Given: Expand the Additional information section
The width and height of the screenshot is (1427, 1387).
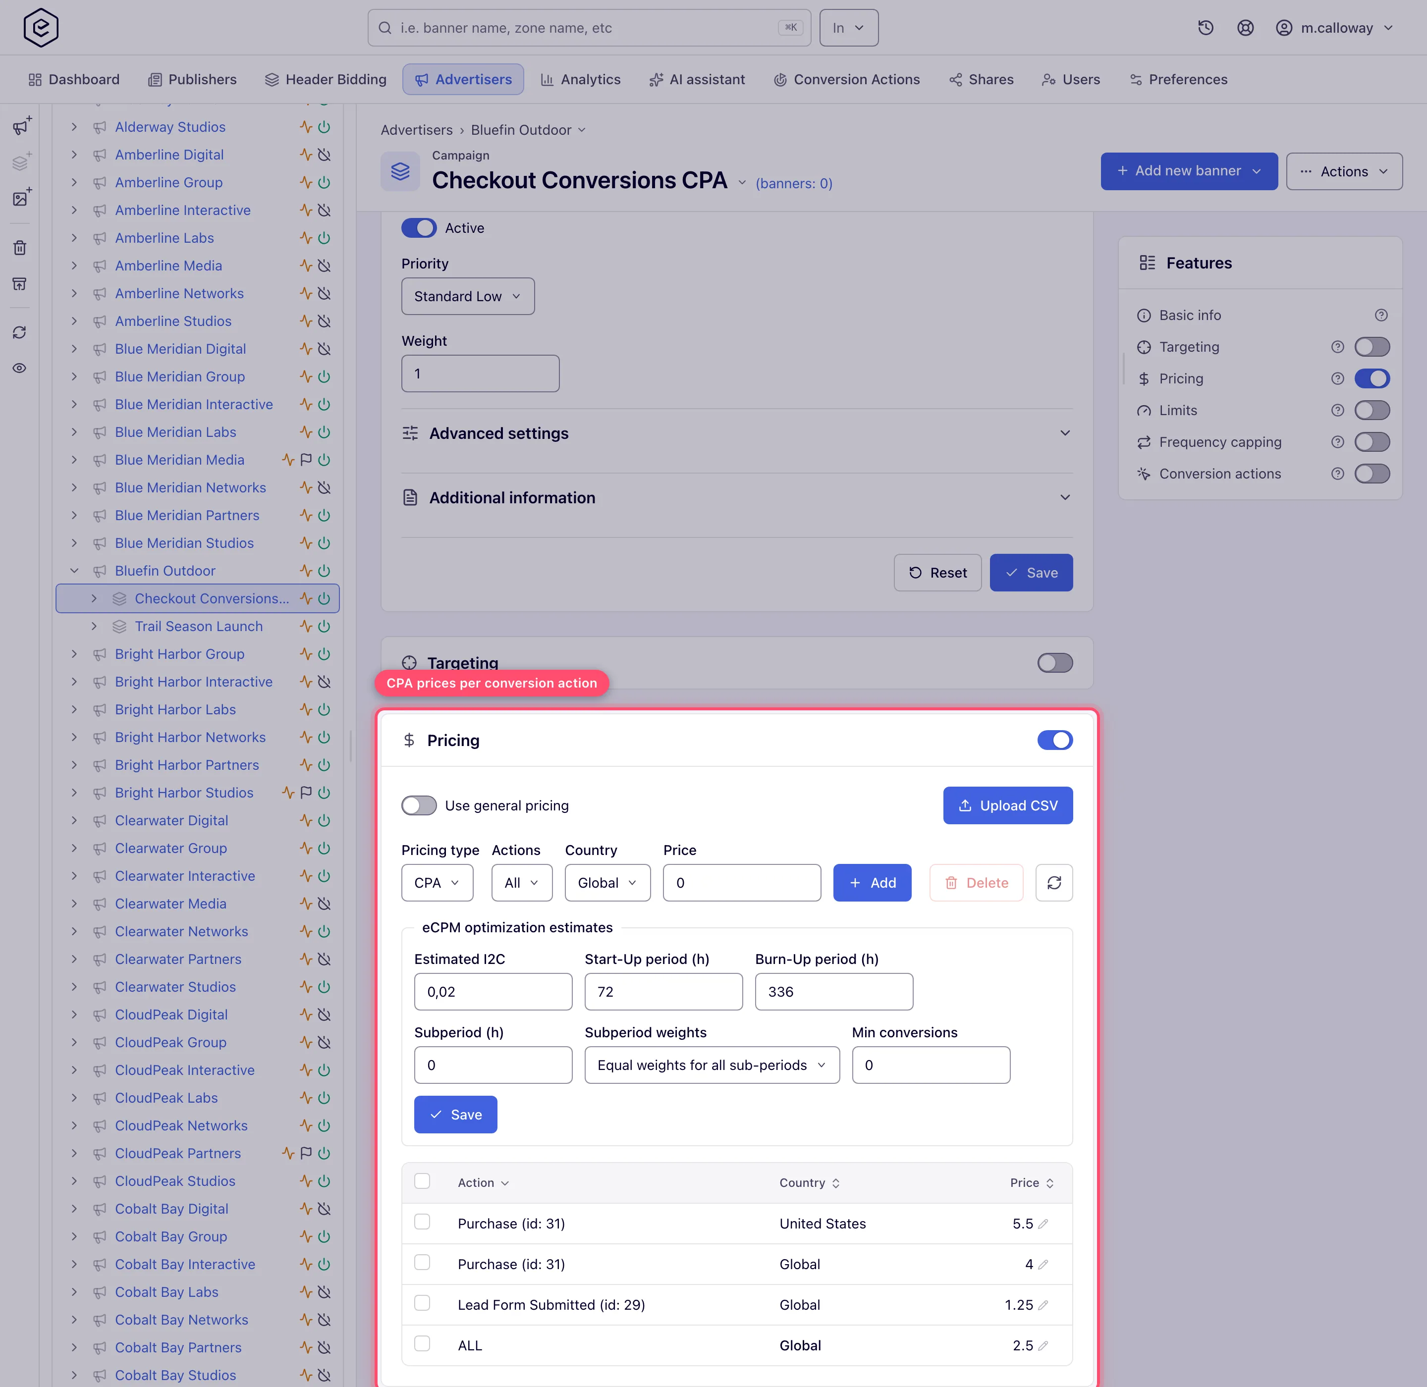Looking at the screenshot, I should pos(737,497).
